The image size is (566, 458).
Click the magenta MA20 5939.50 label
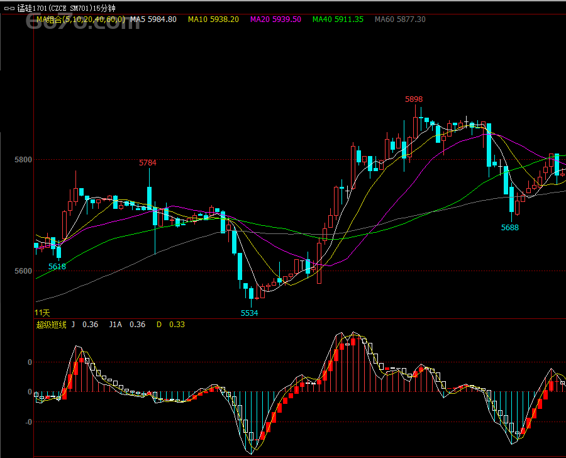(x=276, y=20)
